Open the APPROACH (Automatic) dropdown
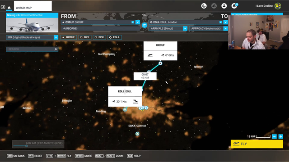The height and width of the screenshot is (162, 289). (x=225, y=28)
